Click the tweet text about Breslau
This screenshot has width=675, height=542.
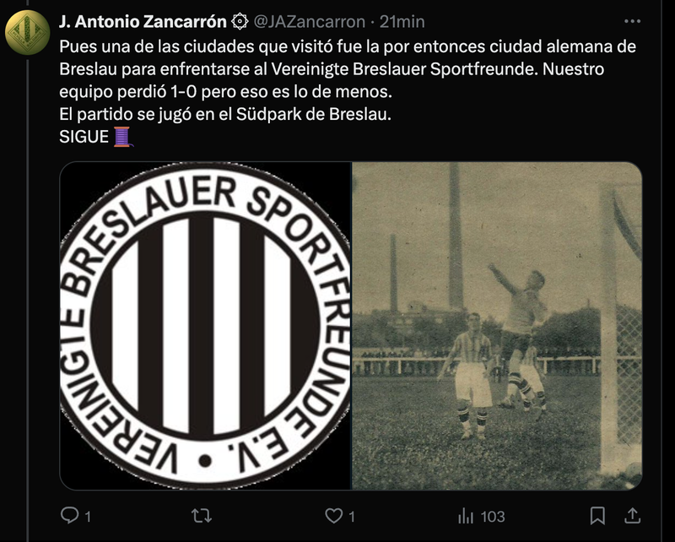pos(348,91)
